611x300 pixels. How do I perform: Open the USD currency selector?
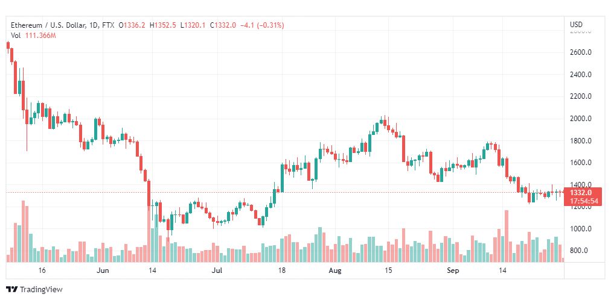tap(576, 25)
